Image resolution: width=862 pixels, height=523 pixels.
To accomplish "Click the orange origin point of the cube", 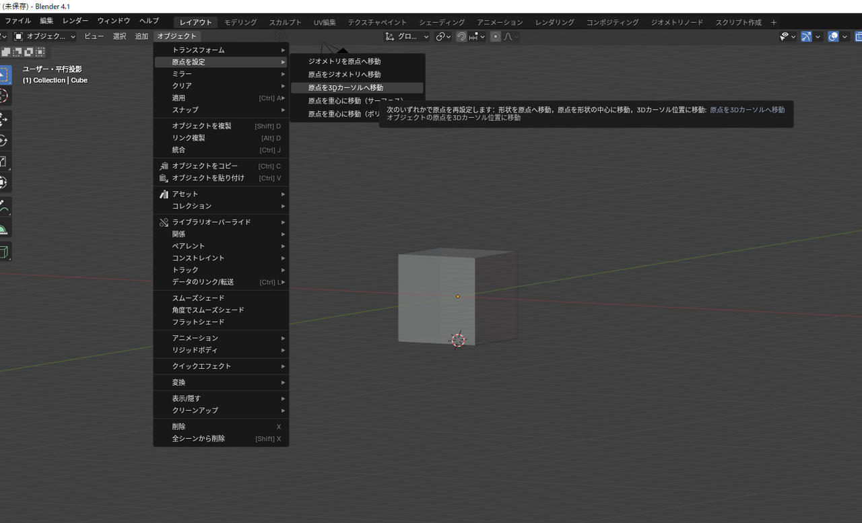I will point(458,296).
